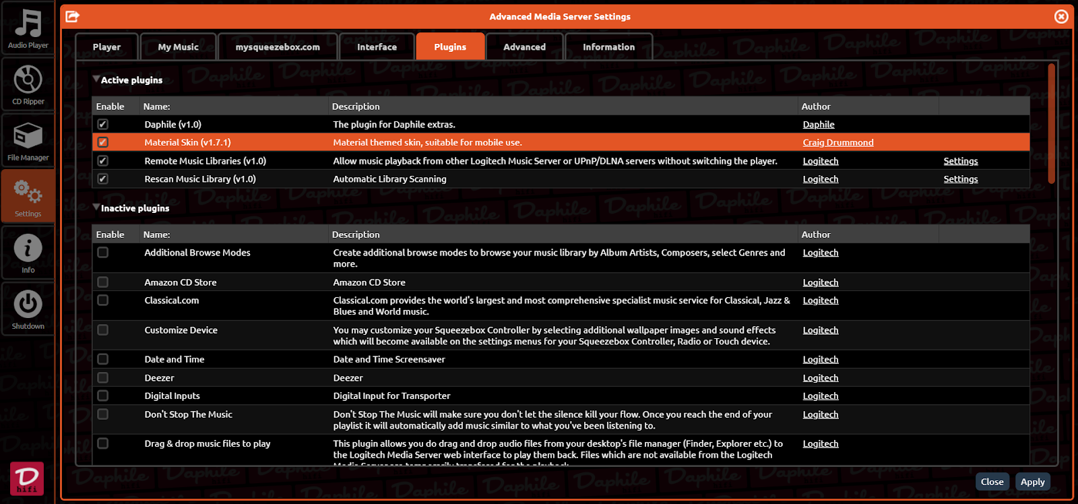Select the 'Customize Device' plugin name
This screenshot has width=1078, height=504.
pyautogui.click(x=181, y=330)
